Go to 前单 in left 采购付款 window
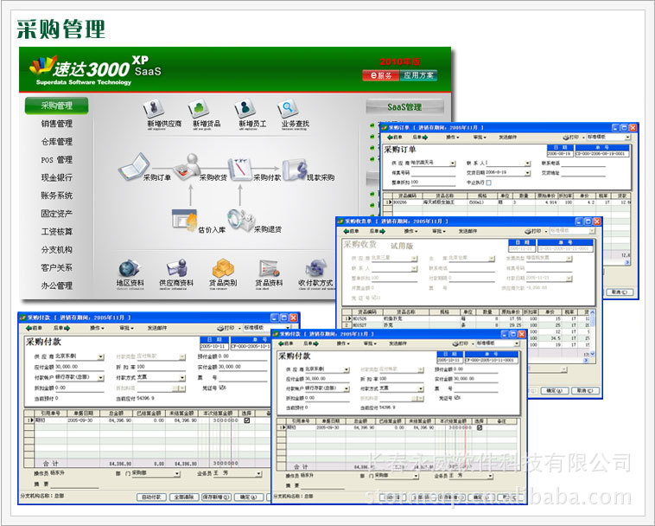 pos(35,328)
